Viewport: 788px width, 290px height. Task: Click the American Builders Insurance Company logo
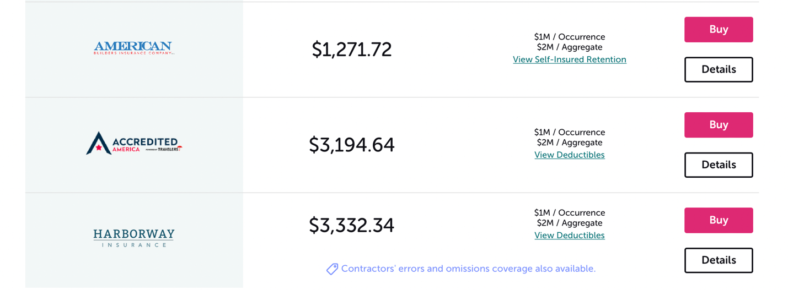pos(133,48)
